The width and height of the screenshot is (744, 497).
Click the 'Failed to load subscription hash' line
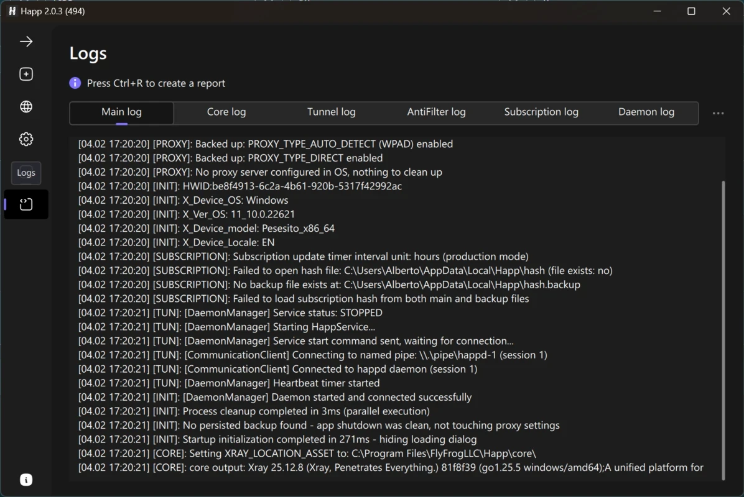pyautogui.click(x=304, y=299)
